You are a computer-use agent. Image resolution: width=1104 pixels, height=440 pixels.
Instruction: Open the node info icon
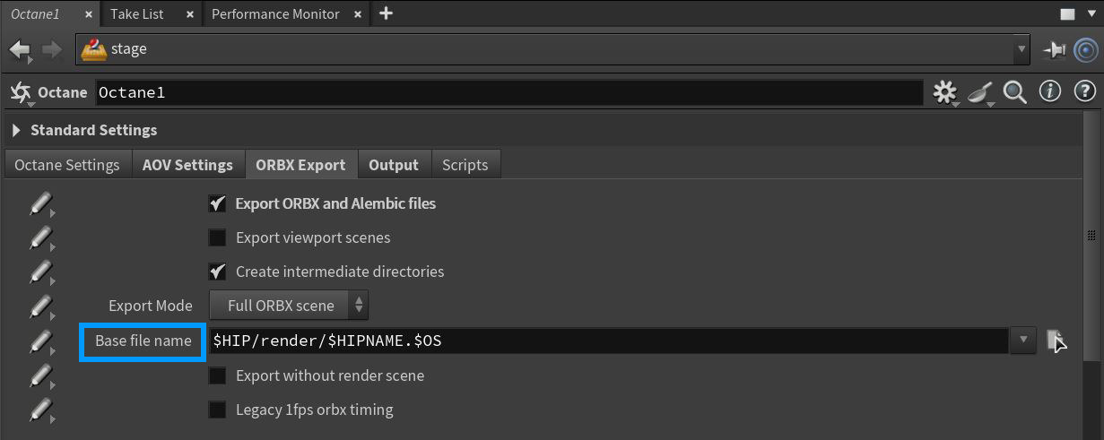(1049, 92)
